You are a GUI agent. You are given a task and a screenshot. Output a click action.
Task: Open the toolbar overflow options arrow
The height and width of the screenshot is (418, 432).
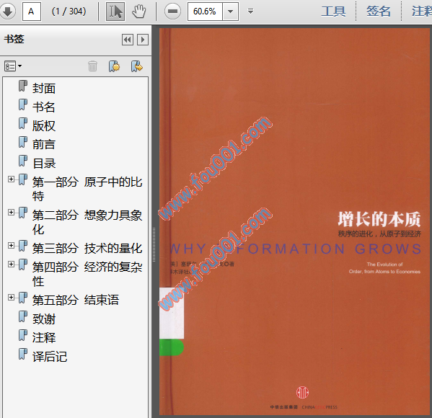click(250, 12)
